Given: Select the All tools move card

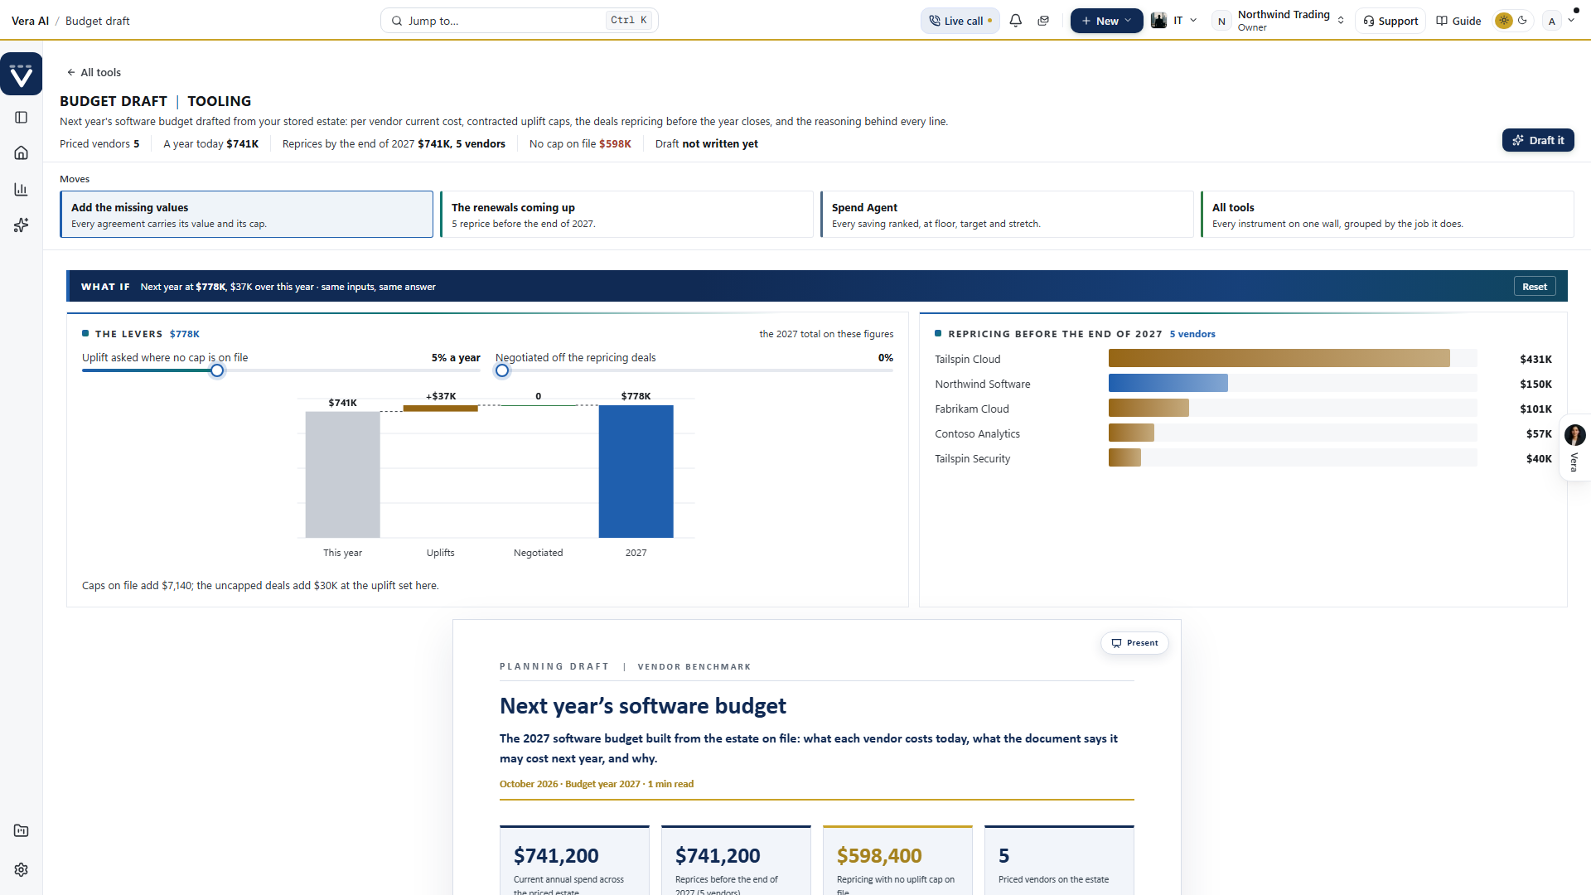Looking at the screenshot, I should click(x=1388, y=215).
